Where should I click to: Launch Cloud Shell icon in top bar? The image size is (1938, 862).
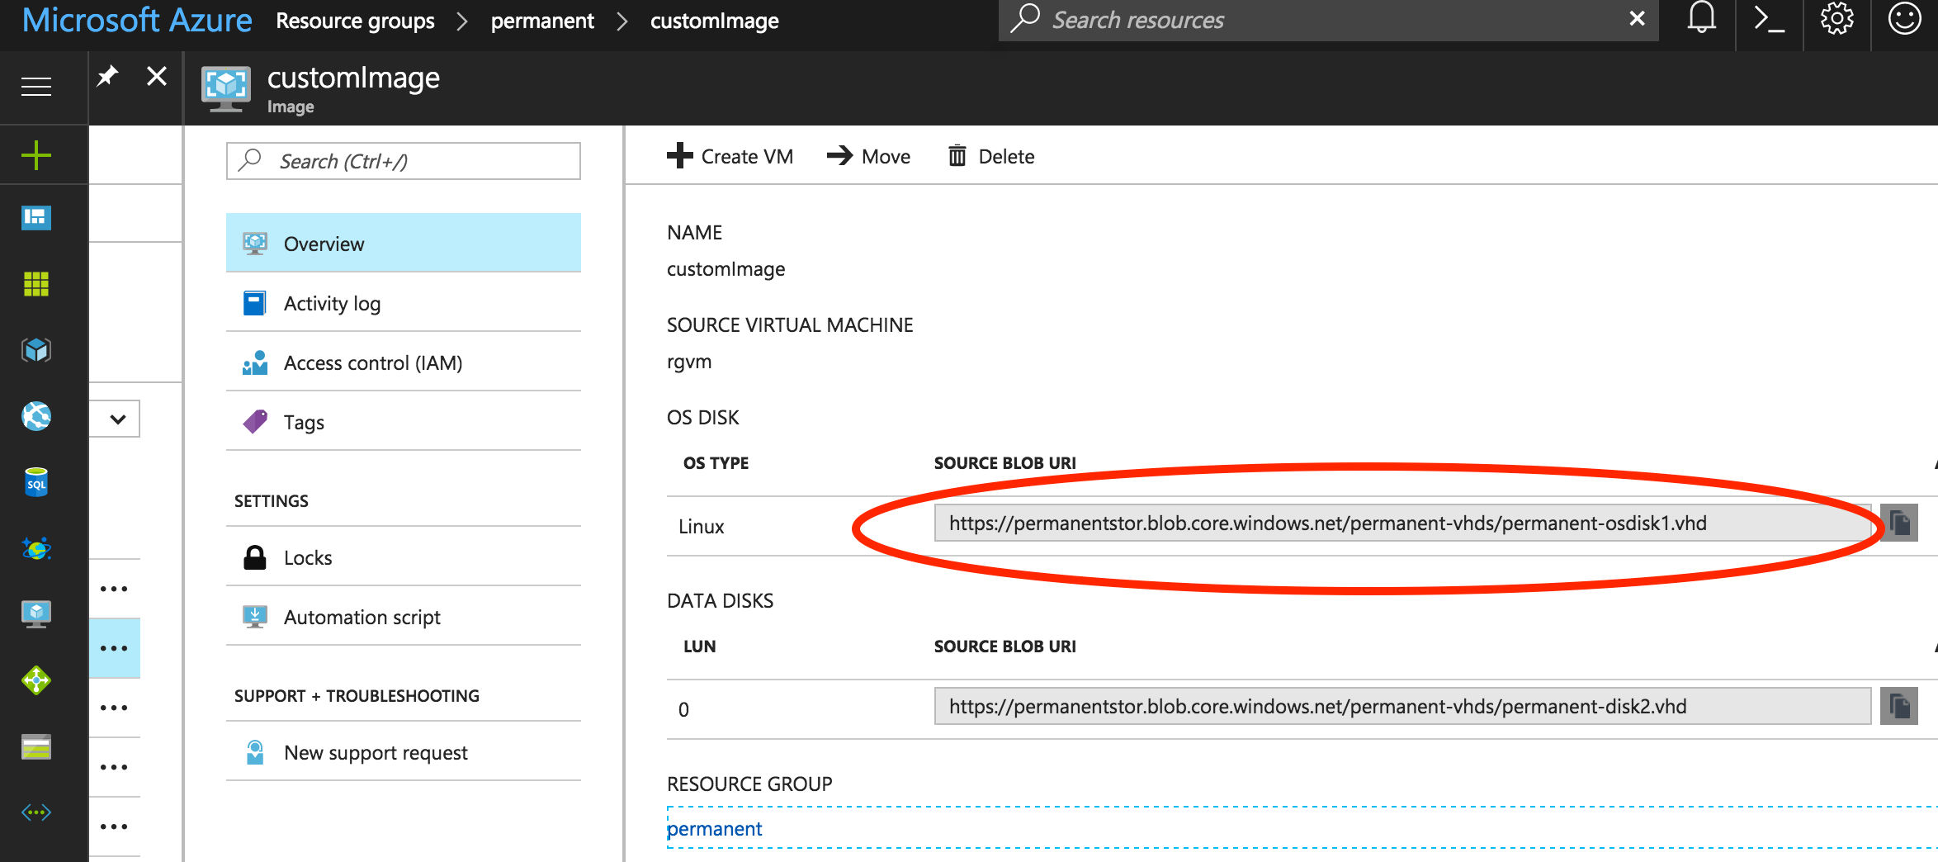1769,18
